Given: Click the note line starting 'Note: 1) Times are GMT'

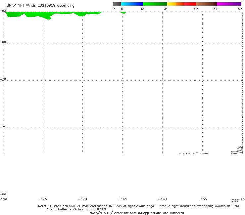Looking at the screenshot, I should pyautogui.click(x=139, y=206).
